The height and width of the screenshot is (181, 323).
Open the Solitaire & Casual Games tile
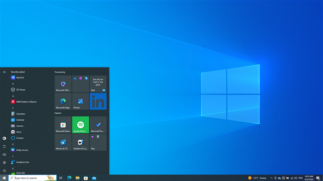pos(81,142)
